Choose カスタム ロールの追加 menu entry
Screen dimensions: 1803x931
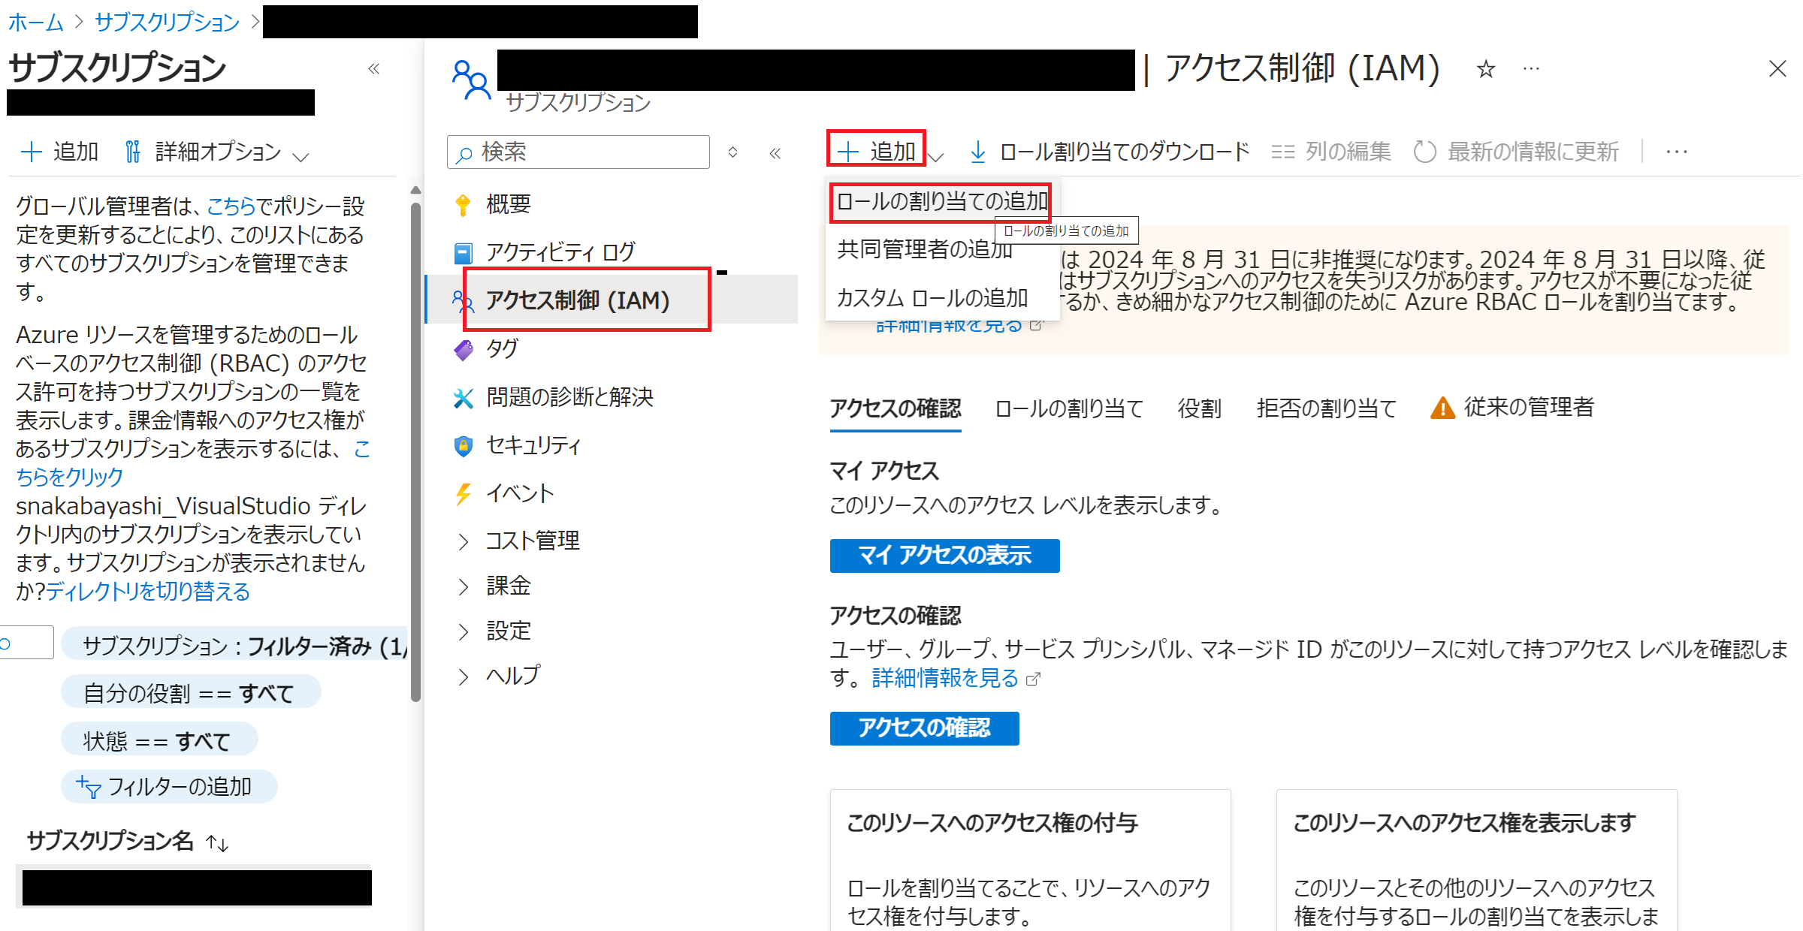coord(932,298)
